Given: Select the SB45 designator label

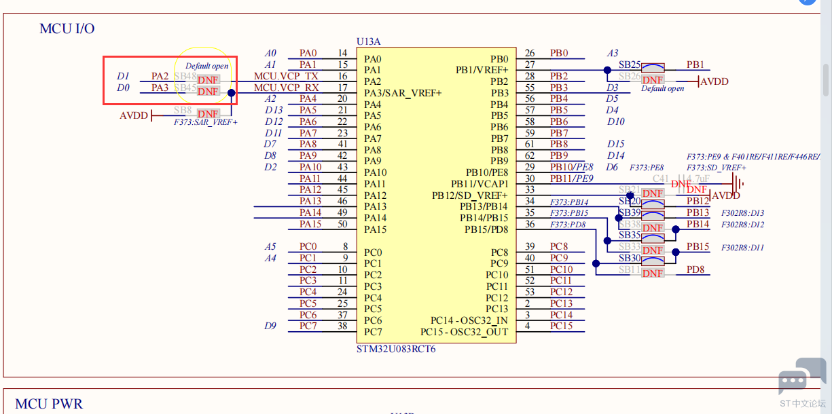Looking at the screenshot, I should point(185,88).
